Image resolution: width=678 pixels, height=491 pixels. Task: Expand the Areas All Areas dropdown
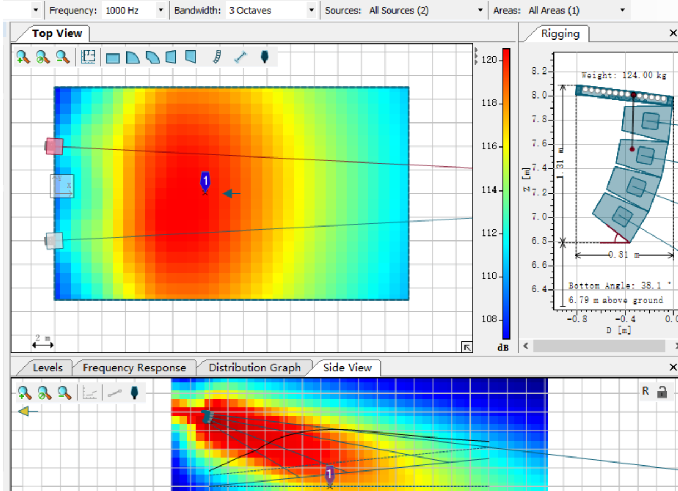(x=622, y=11)
